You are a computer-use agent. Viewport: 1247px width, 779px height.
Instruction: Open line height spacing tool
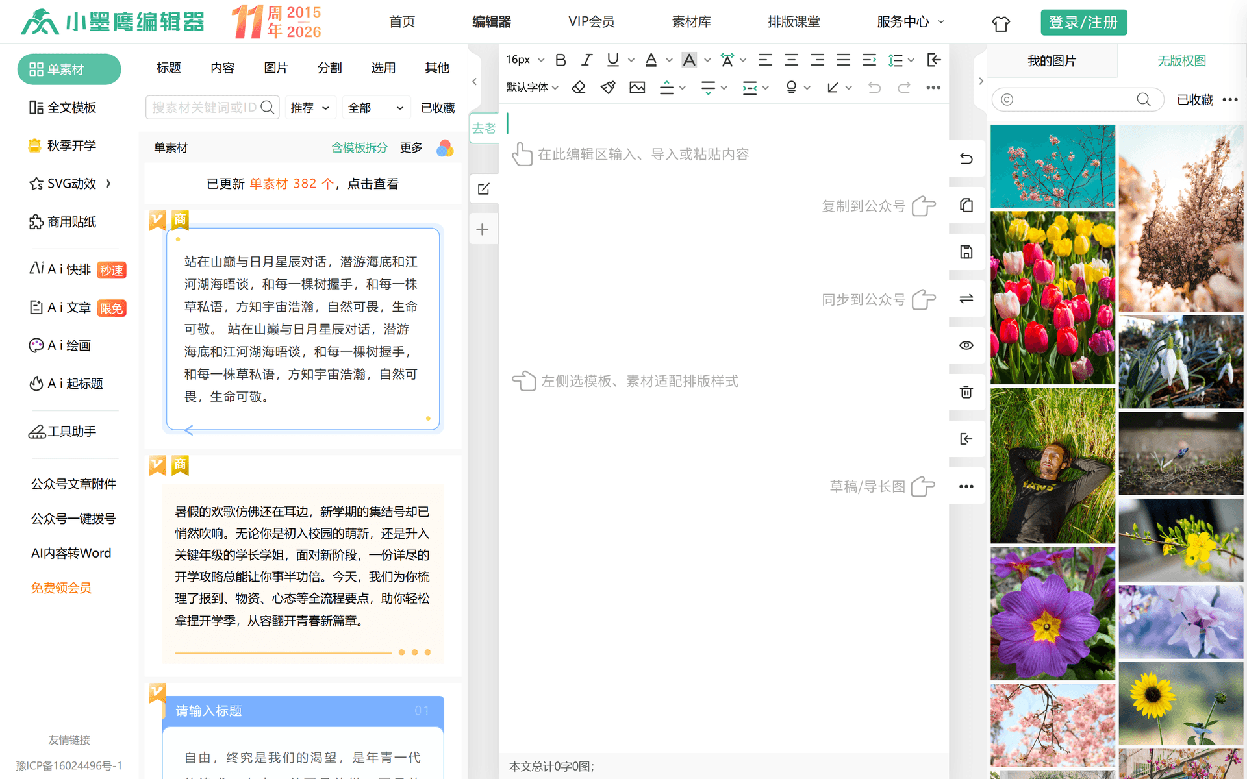pos(896,60)
